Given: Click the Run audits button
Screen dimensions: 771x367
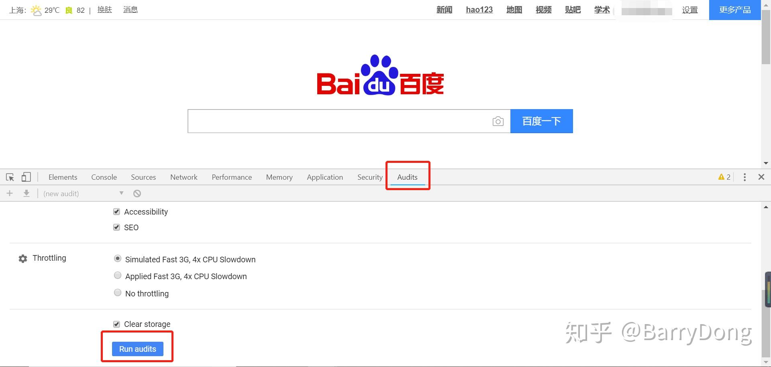Looking at the screenshot, I should tap(137, 349).
